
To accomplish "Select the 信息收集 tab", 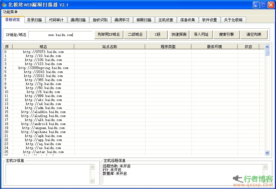I will (x=187, y=20).
